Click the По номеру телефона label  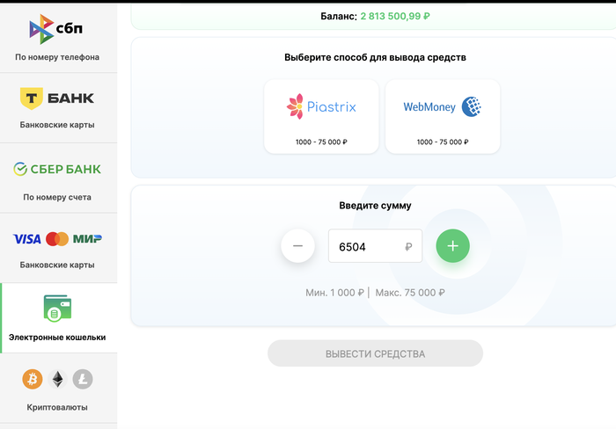coord(57,57)
